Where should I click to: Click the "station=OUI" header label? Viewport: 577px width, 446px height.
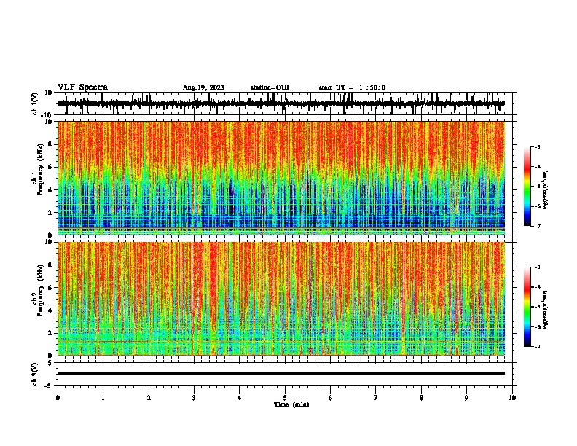click(270, 87)
